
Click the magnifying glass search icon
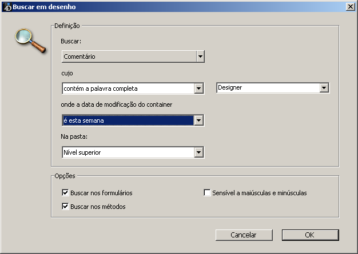29,40
